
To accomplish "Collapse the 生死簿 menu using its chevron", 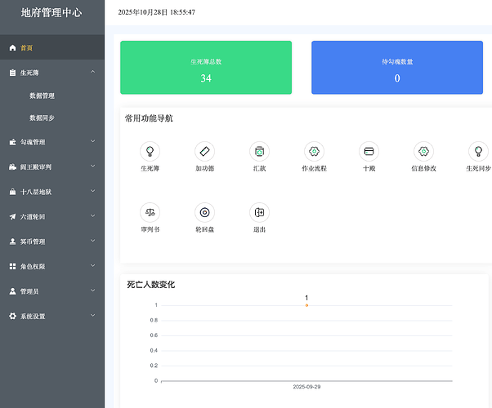I will (93, 72).
